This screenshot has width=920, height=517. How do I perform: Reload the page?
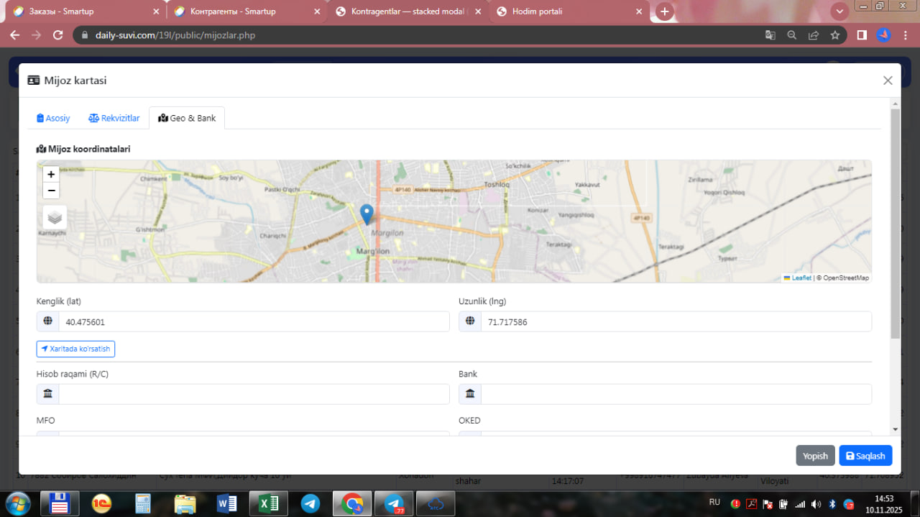[58, 35]
